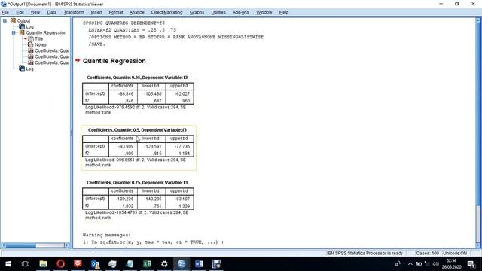482x271 pixels.
Task: Select the Title item icon in outline
Action: 31,38
